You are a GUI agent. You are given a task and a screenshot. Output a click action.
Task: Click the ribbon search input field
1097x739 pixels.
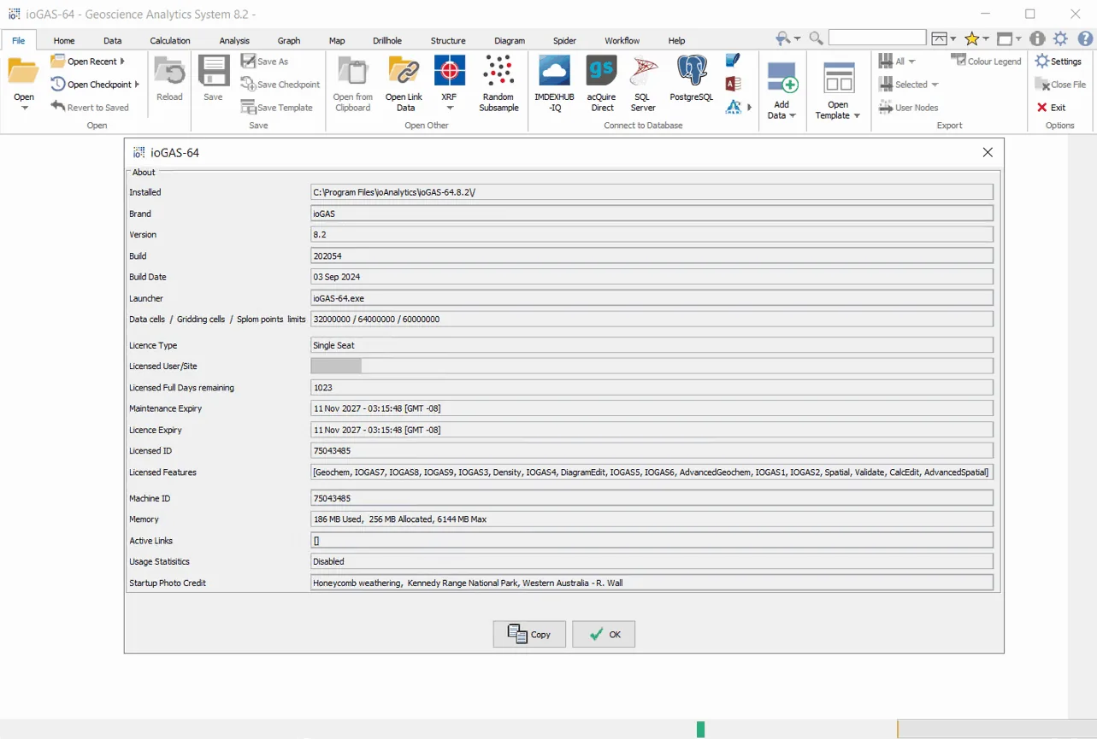tap(877, 38)
